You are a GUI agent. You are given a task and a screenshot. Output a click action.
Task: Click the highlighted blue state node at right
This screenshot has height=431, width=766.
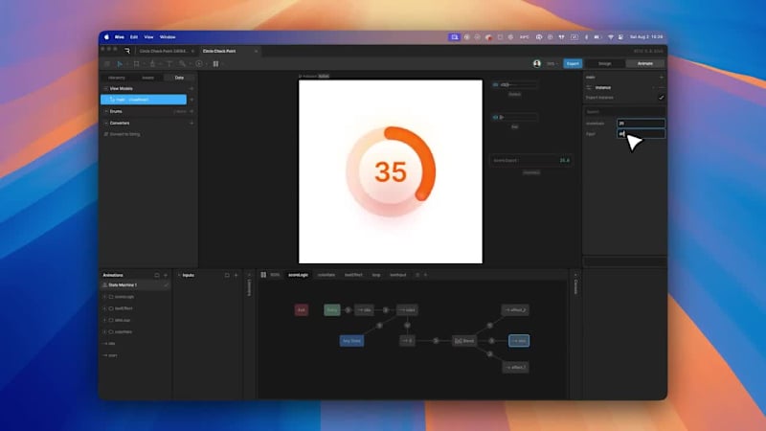[x=519, y=341]
